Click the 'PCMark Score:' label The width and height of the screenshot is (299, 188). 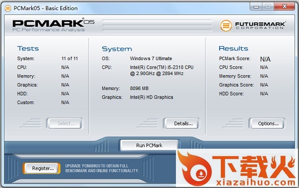pos(235,59)
